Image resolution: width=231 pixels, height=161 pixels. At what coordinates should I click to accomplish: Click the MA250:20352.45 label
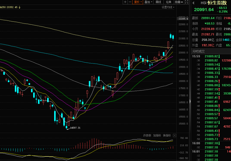coord(9,7)
